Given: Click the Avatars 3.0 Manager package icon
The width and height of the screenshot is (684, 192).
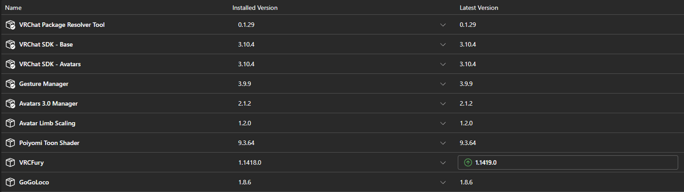Looking at the screenshot, I should (x=10, y=104).
